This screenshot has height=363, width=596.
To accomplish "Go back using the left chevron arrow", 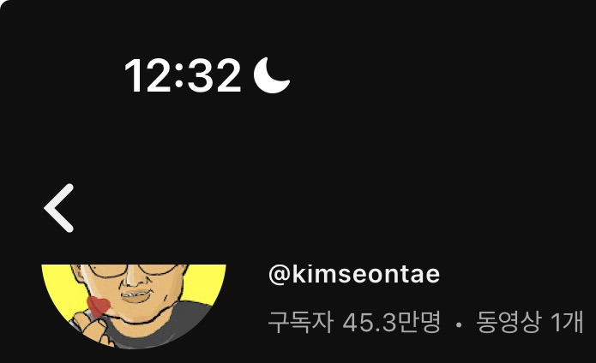I will 58,208.
